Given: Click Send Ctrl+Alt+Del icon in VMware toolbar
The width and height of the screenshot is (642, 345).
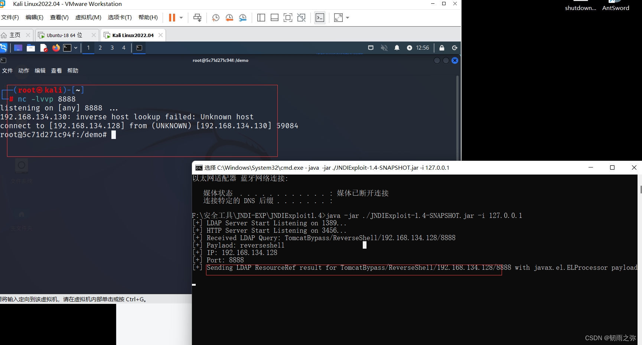Looking at the screenshot, I should 198,17.
